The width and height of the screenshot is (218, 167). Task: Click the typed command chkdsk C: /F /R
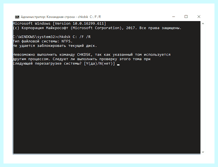point(74,37)
